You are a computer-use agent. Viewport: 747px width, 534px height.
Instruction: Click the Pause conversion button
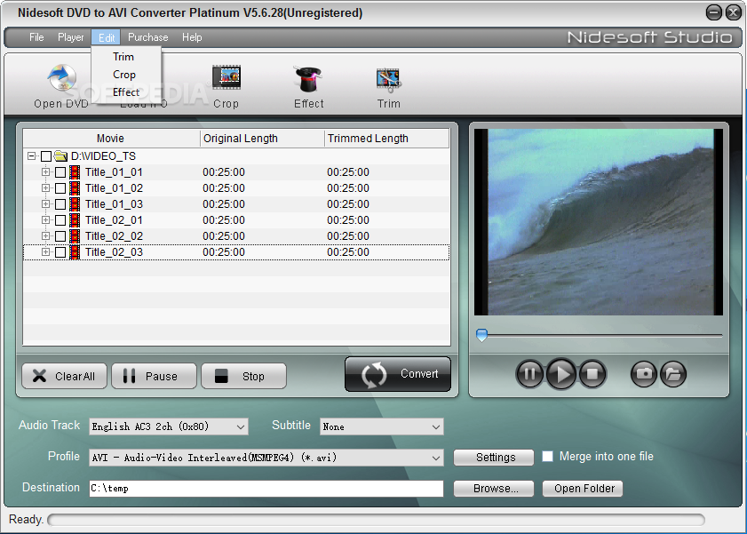154,376
